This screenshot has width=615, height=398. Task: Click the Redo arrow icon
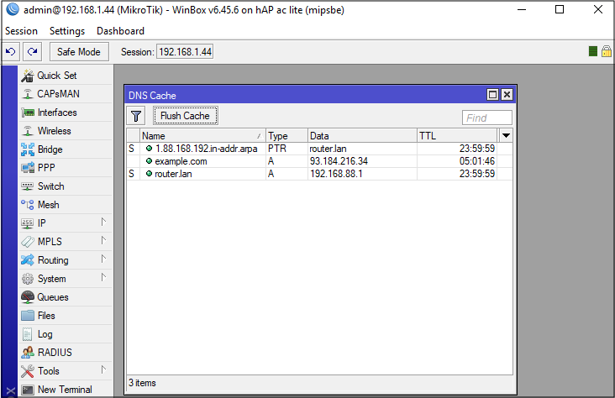(32, 52)
